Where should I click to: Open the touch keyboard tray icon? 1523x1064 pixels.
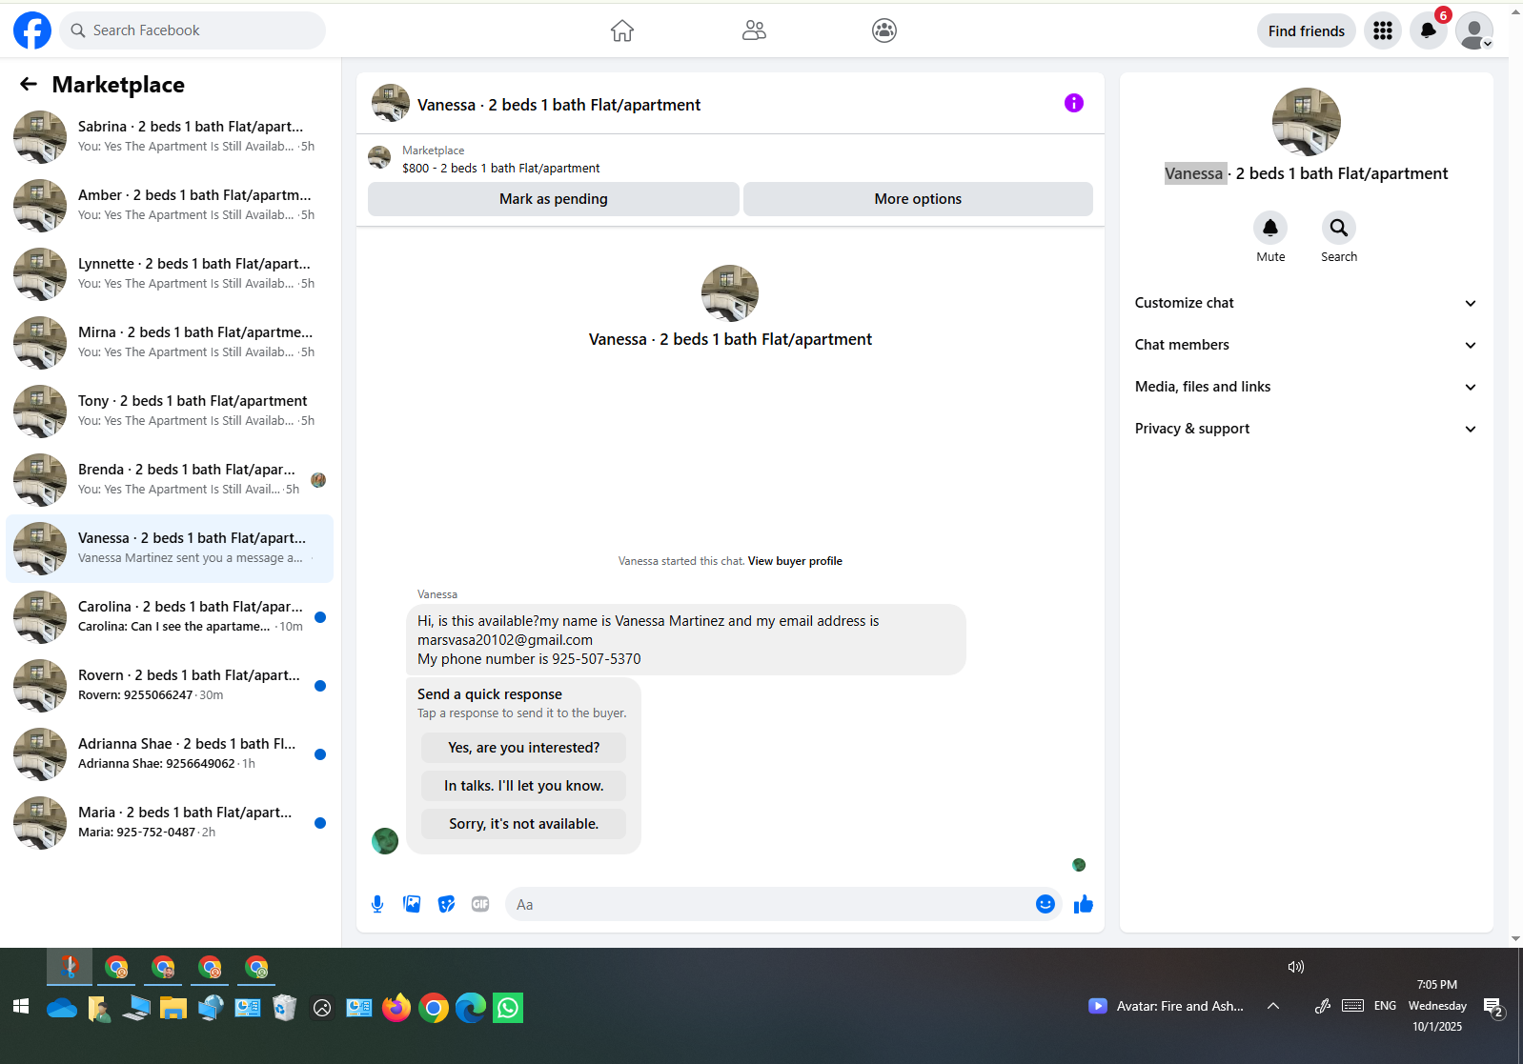pyautogui.click(x=1352, y=1006)
